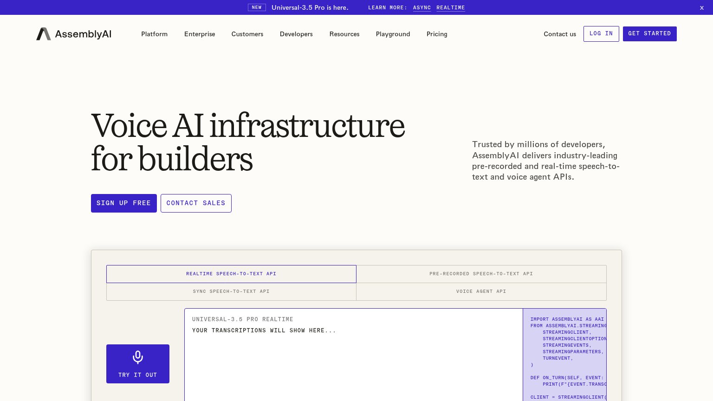This screenshot has width=713, height=401.
Task: Click the 'Universal-3.5 Pro is here.' announcement text
Action: tap(310, 7)
